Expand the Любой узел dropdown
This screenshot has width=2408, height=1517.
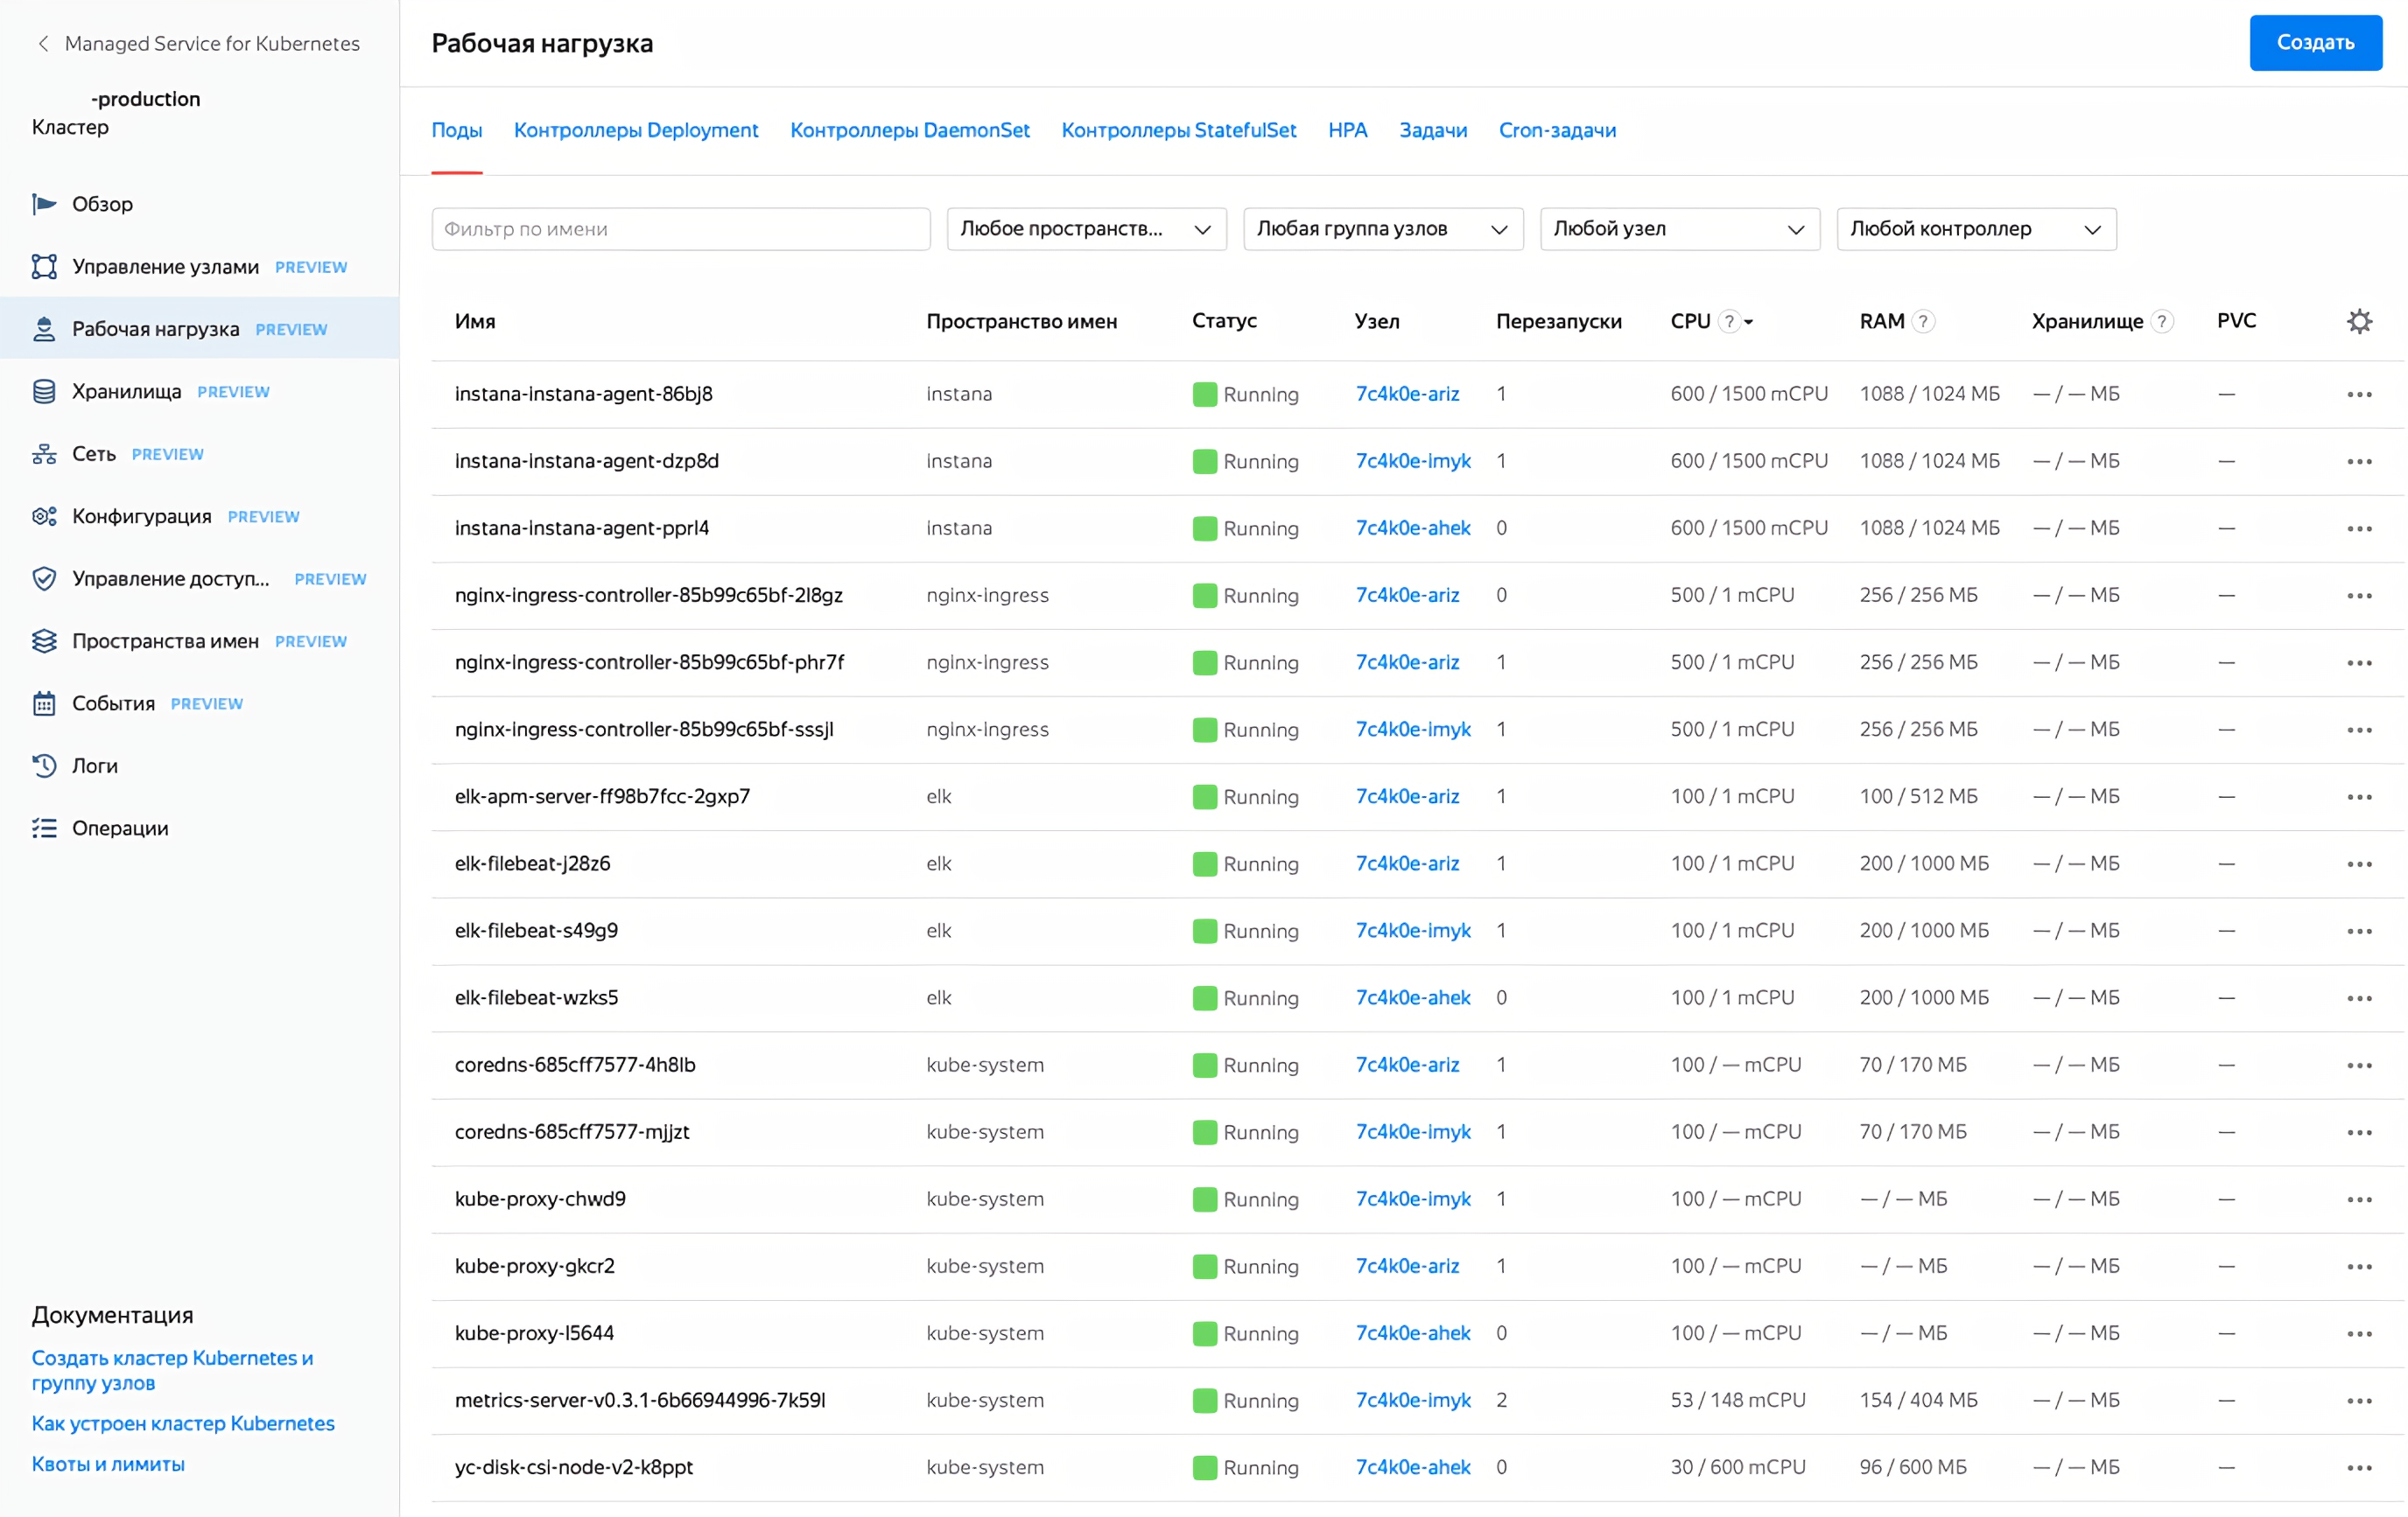coord(1680,229)
